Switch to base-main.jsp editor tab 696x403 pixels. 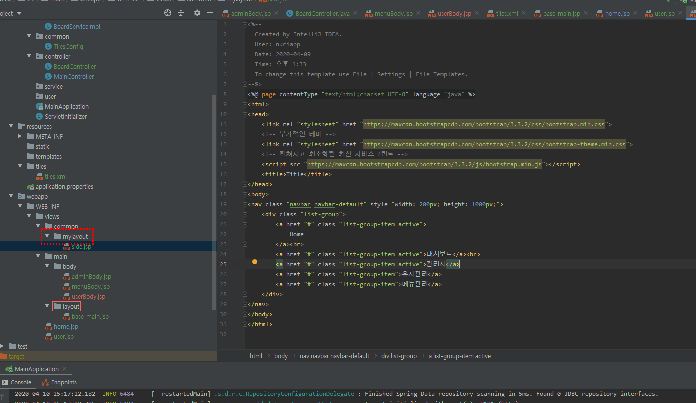click(562, 13)
